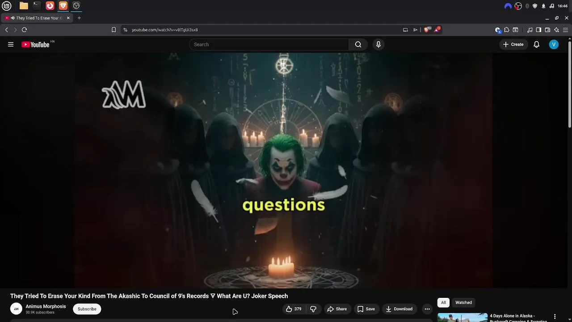Image resolution: width=572 pixels, height=322 pixels.
Task: Click the Share button
Action: (337, 309)
